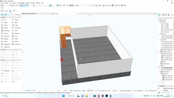Image resolution: width=174 pixels, height=98 pixels.
Task: Click the Archicad icon in taskbar
Action: pyautogui.click(x=111, y=96)
